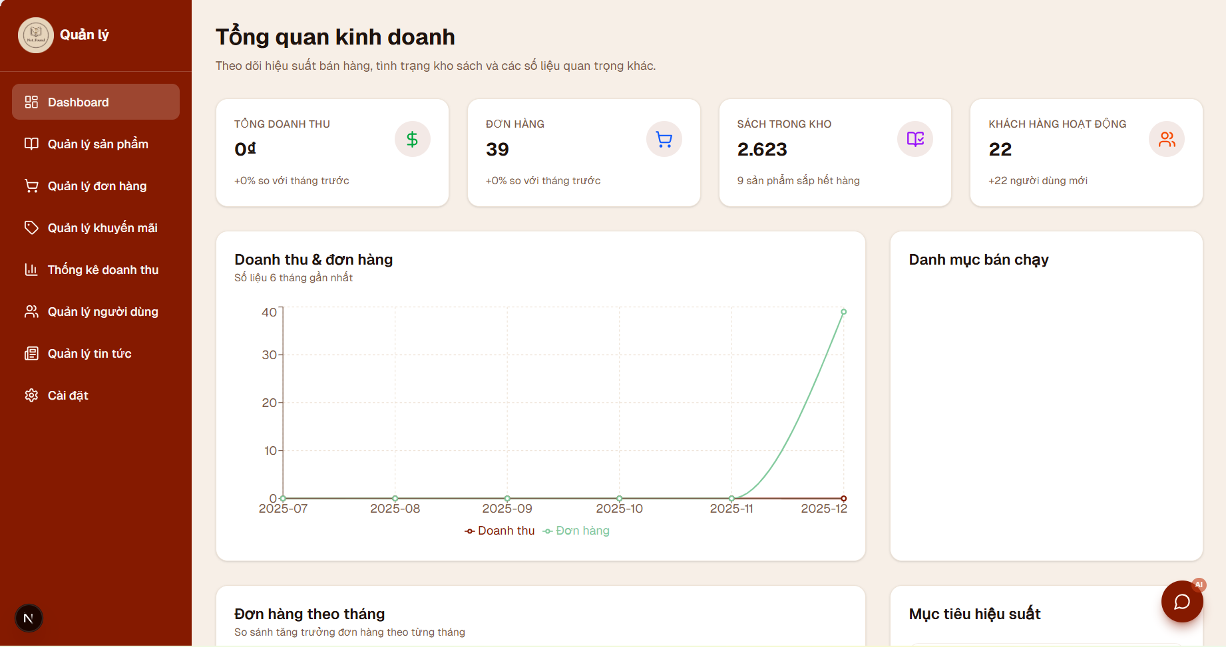Screen dimensions: 1226x647
Task: Click the Sách trong kho card showing 2.623
Action: pos(835,152)
